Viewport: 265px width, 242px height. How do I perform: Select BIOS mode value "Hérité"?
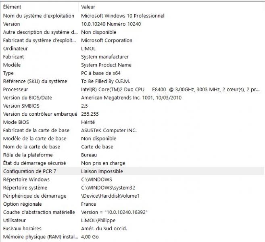[x=88, y=122]
